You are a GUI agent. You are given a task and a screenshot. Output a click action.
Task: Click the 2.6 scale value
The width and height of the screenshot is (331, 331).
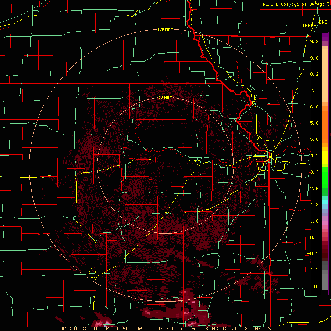314,189
